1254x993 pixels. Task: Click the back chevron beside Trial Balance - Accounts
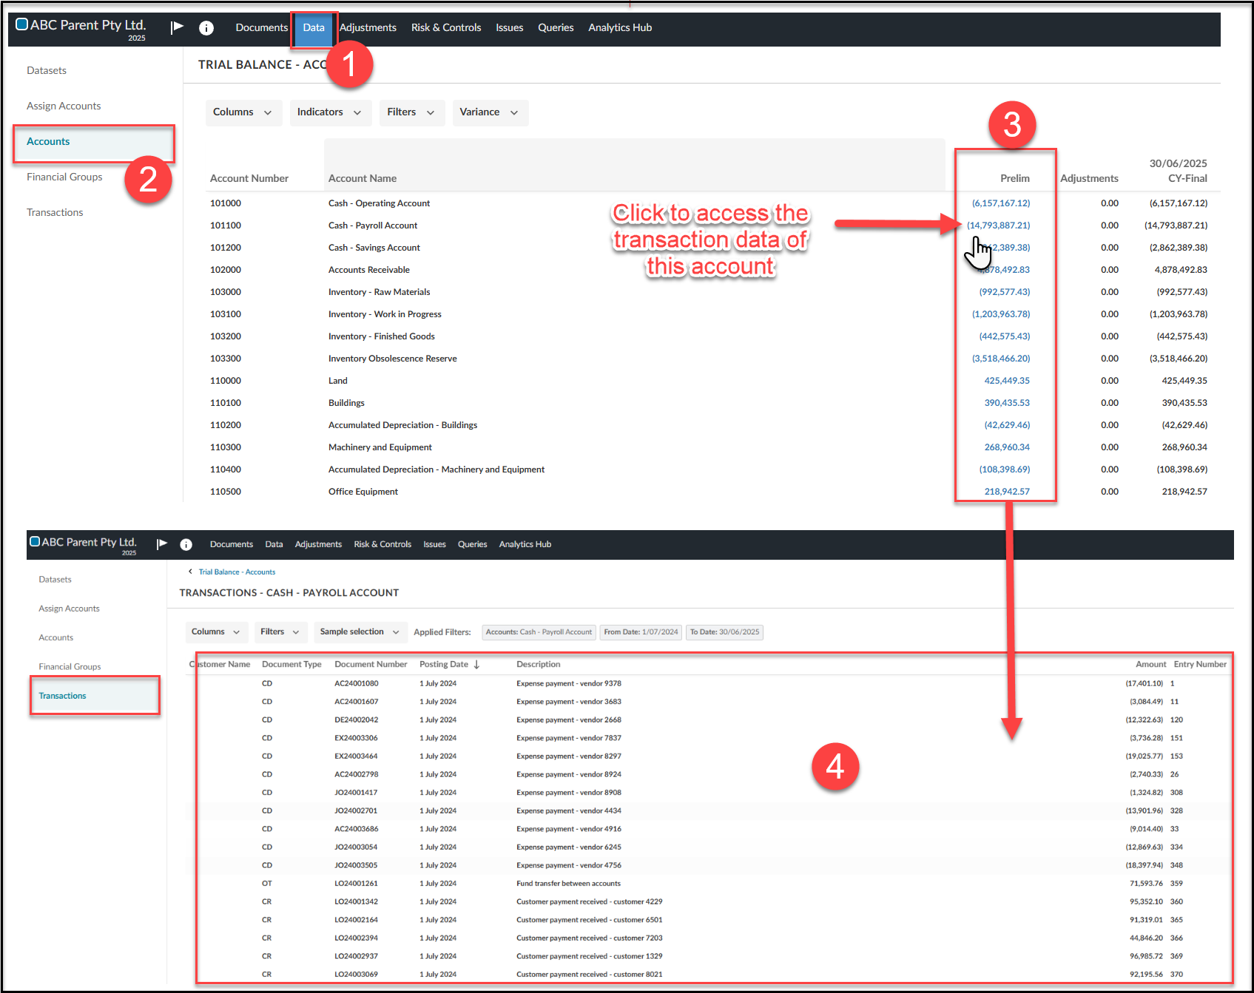pyautogui.click(x=190, y=572)
